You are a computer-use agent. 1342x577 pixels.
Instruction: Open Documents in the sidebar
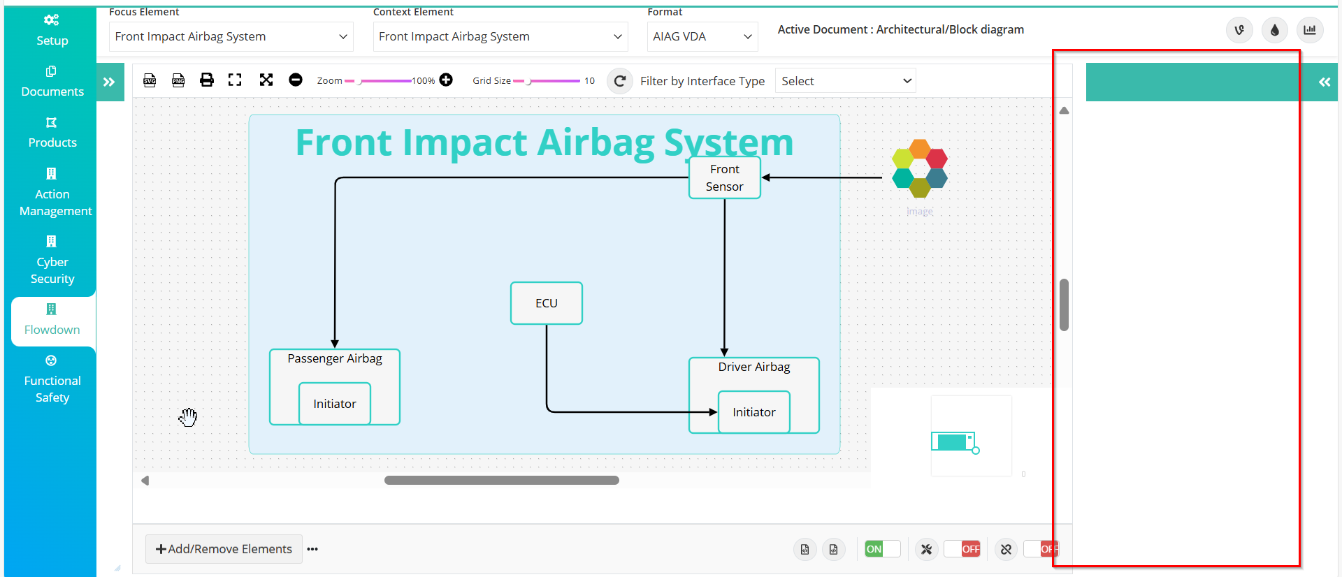click(x=52, y=82)
